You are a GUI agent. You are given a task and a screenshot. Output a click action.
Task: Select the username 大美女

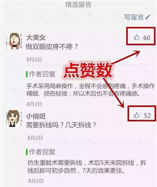click(36, 38)
